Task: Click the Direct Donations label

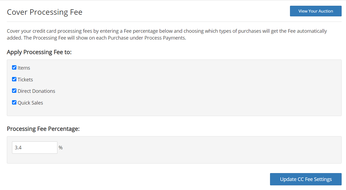Action: pyautogui.click(x=36, y=91)
